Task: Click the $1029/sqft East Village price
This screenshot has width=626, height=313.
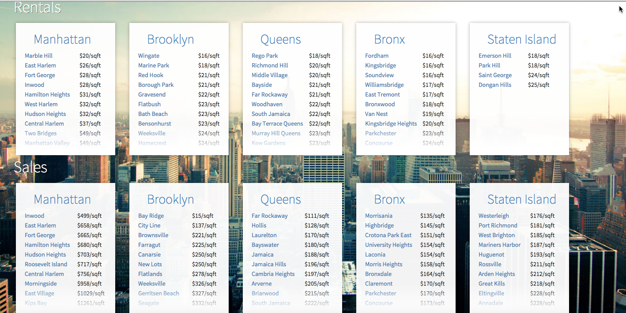Action: pos(91,293)
